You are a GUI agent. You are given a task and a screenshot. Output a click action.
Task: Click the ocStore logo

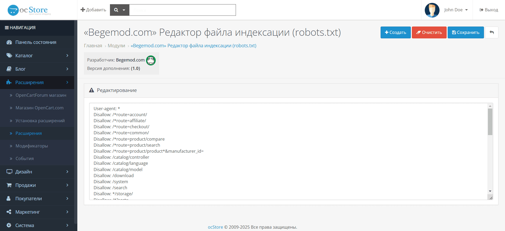(29, 10)
